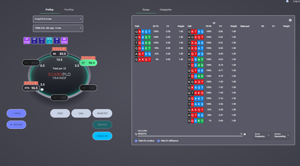The height and width of the screenshot is (166, 300).
Task: Click the filter history icon
Action: click(x=136, y=134)
